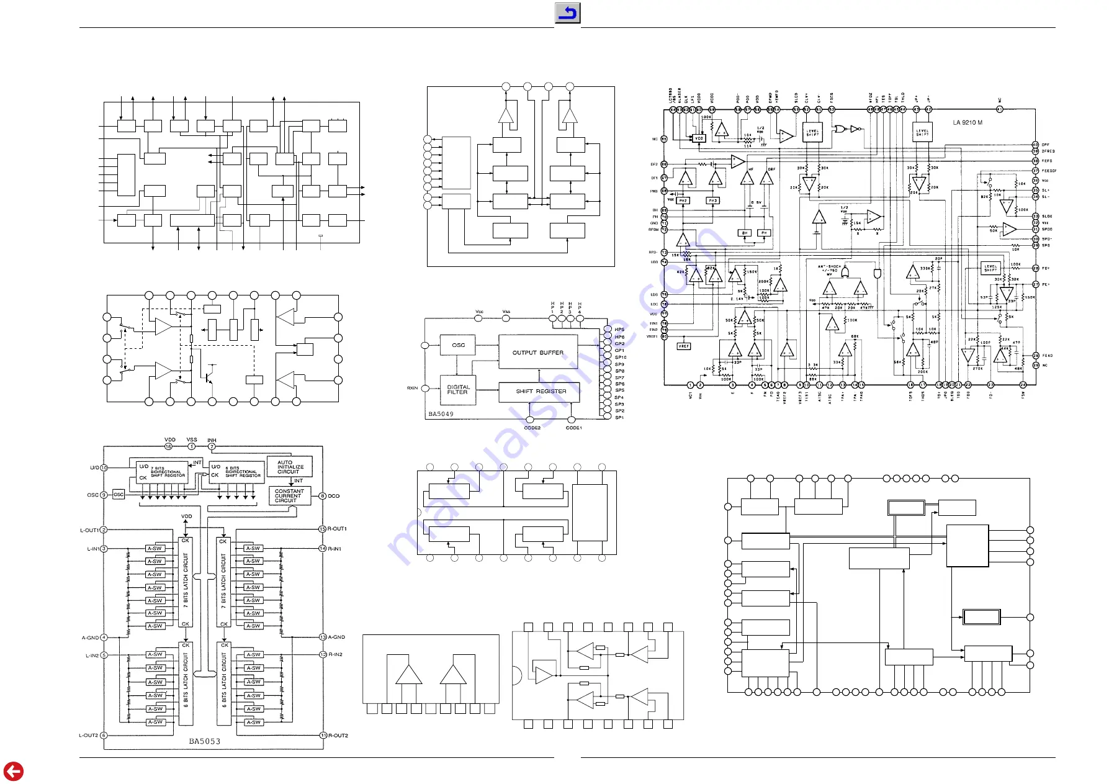Click the HP5 output label
The width and height of the screenshot is (1109, 784).
click(619, 330)
